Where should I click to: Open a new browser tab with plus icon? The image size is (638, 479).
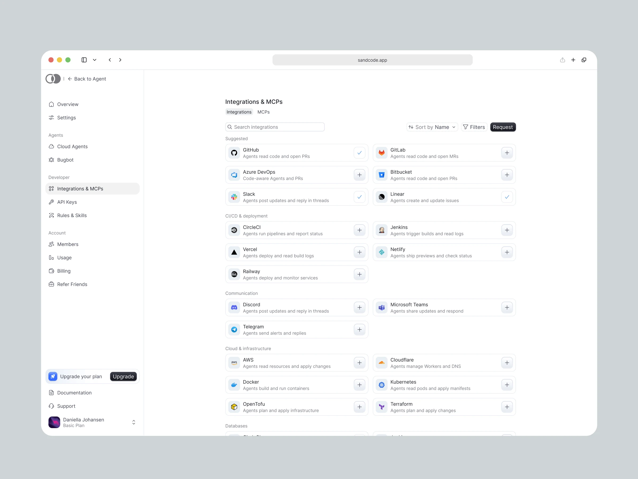[573, 60]
